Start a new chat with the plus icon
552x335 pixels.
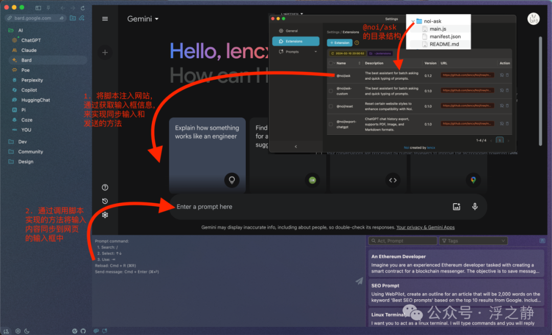pos(105,53)
